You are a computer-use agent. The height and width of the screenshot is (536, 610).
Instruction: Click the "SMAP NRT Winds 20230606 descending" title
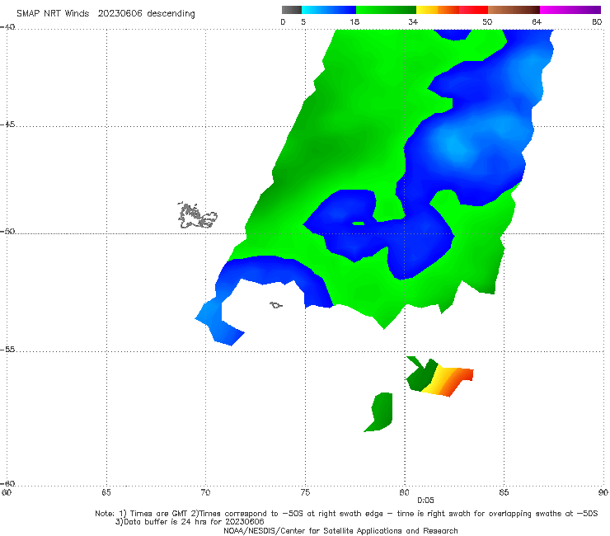tap(106, 14)
